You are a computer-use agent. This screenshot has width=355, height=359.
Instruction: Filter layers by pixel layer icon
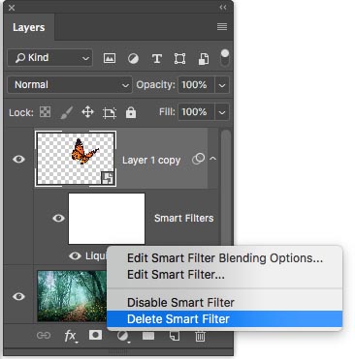110,58
